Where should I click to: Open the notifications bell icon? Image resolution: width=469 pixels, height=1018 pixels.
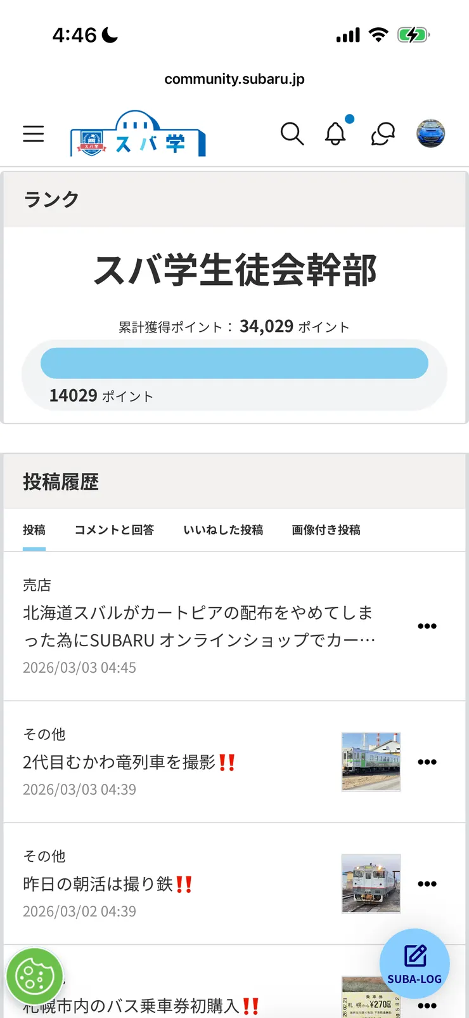point(336,134)
